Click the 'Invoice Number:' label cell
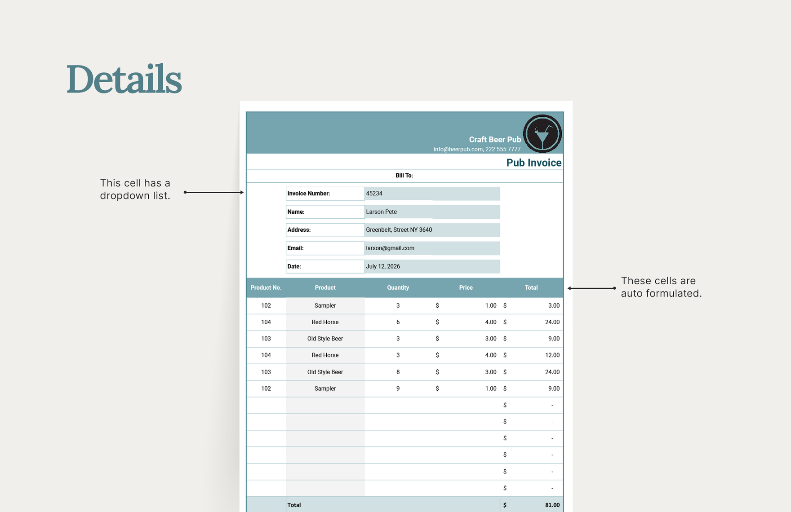Screen dimensions: 791x512 [x=325, y=194]
